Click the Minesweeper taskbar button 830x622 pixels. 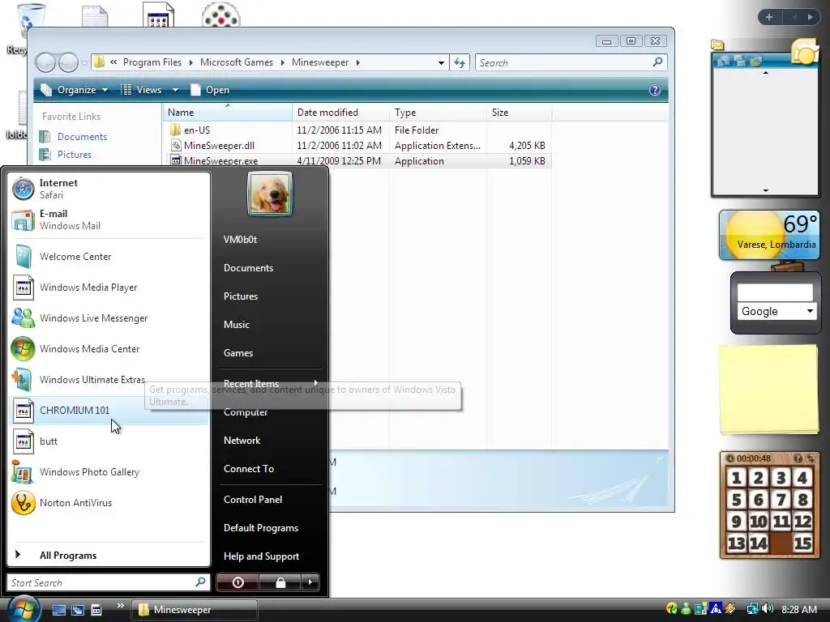point(195,610)
